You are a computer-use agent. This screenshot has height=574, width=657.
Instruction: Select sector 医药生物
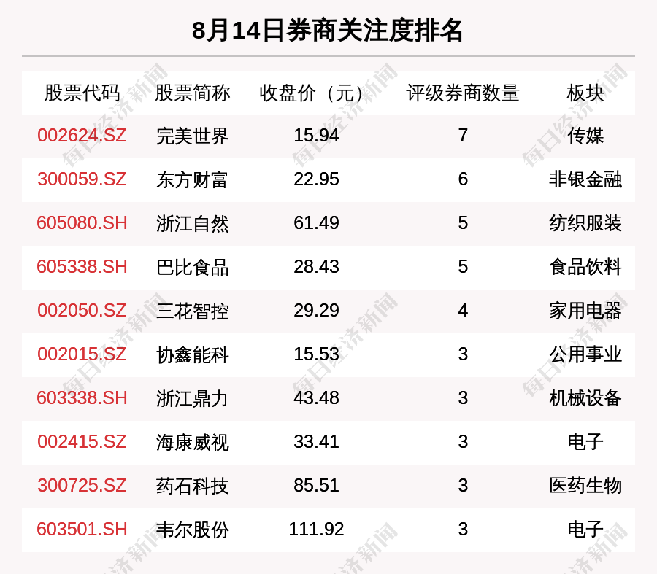[x=585, y=486]
